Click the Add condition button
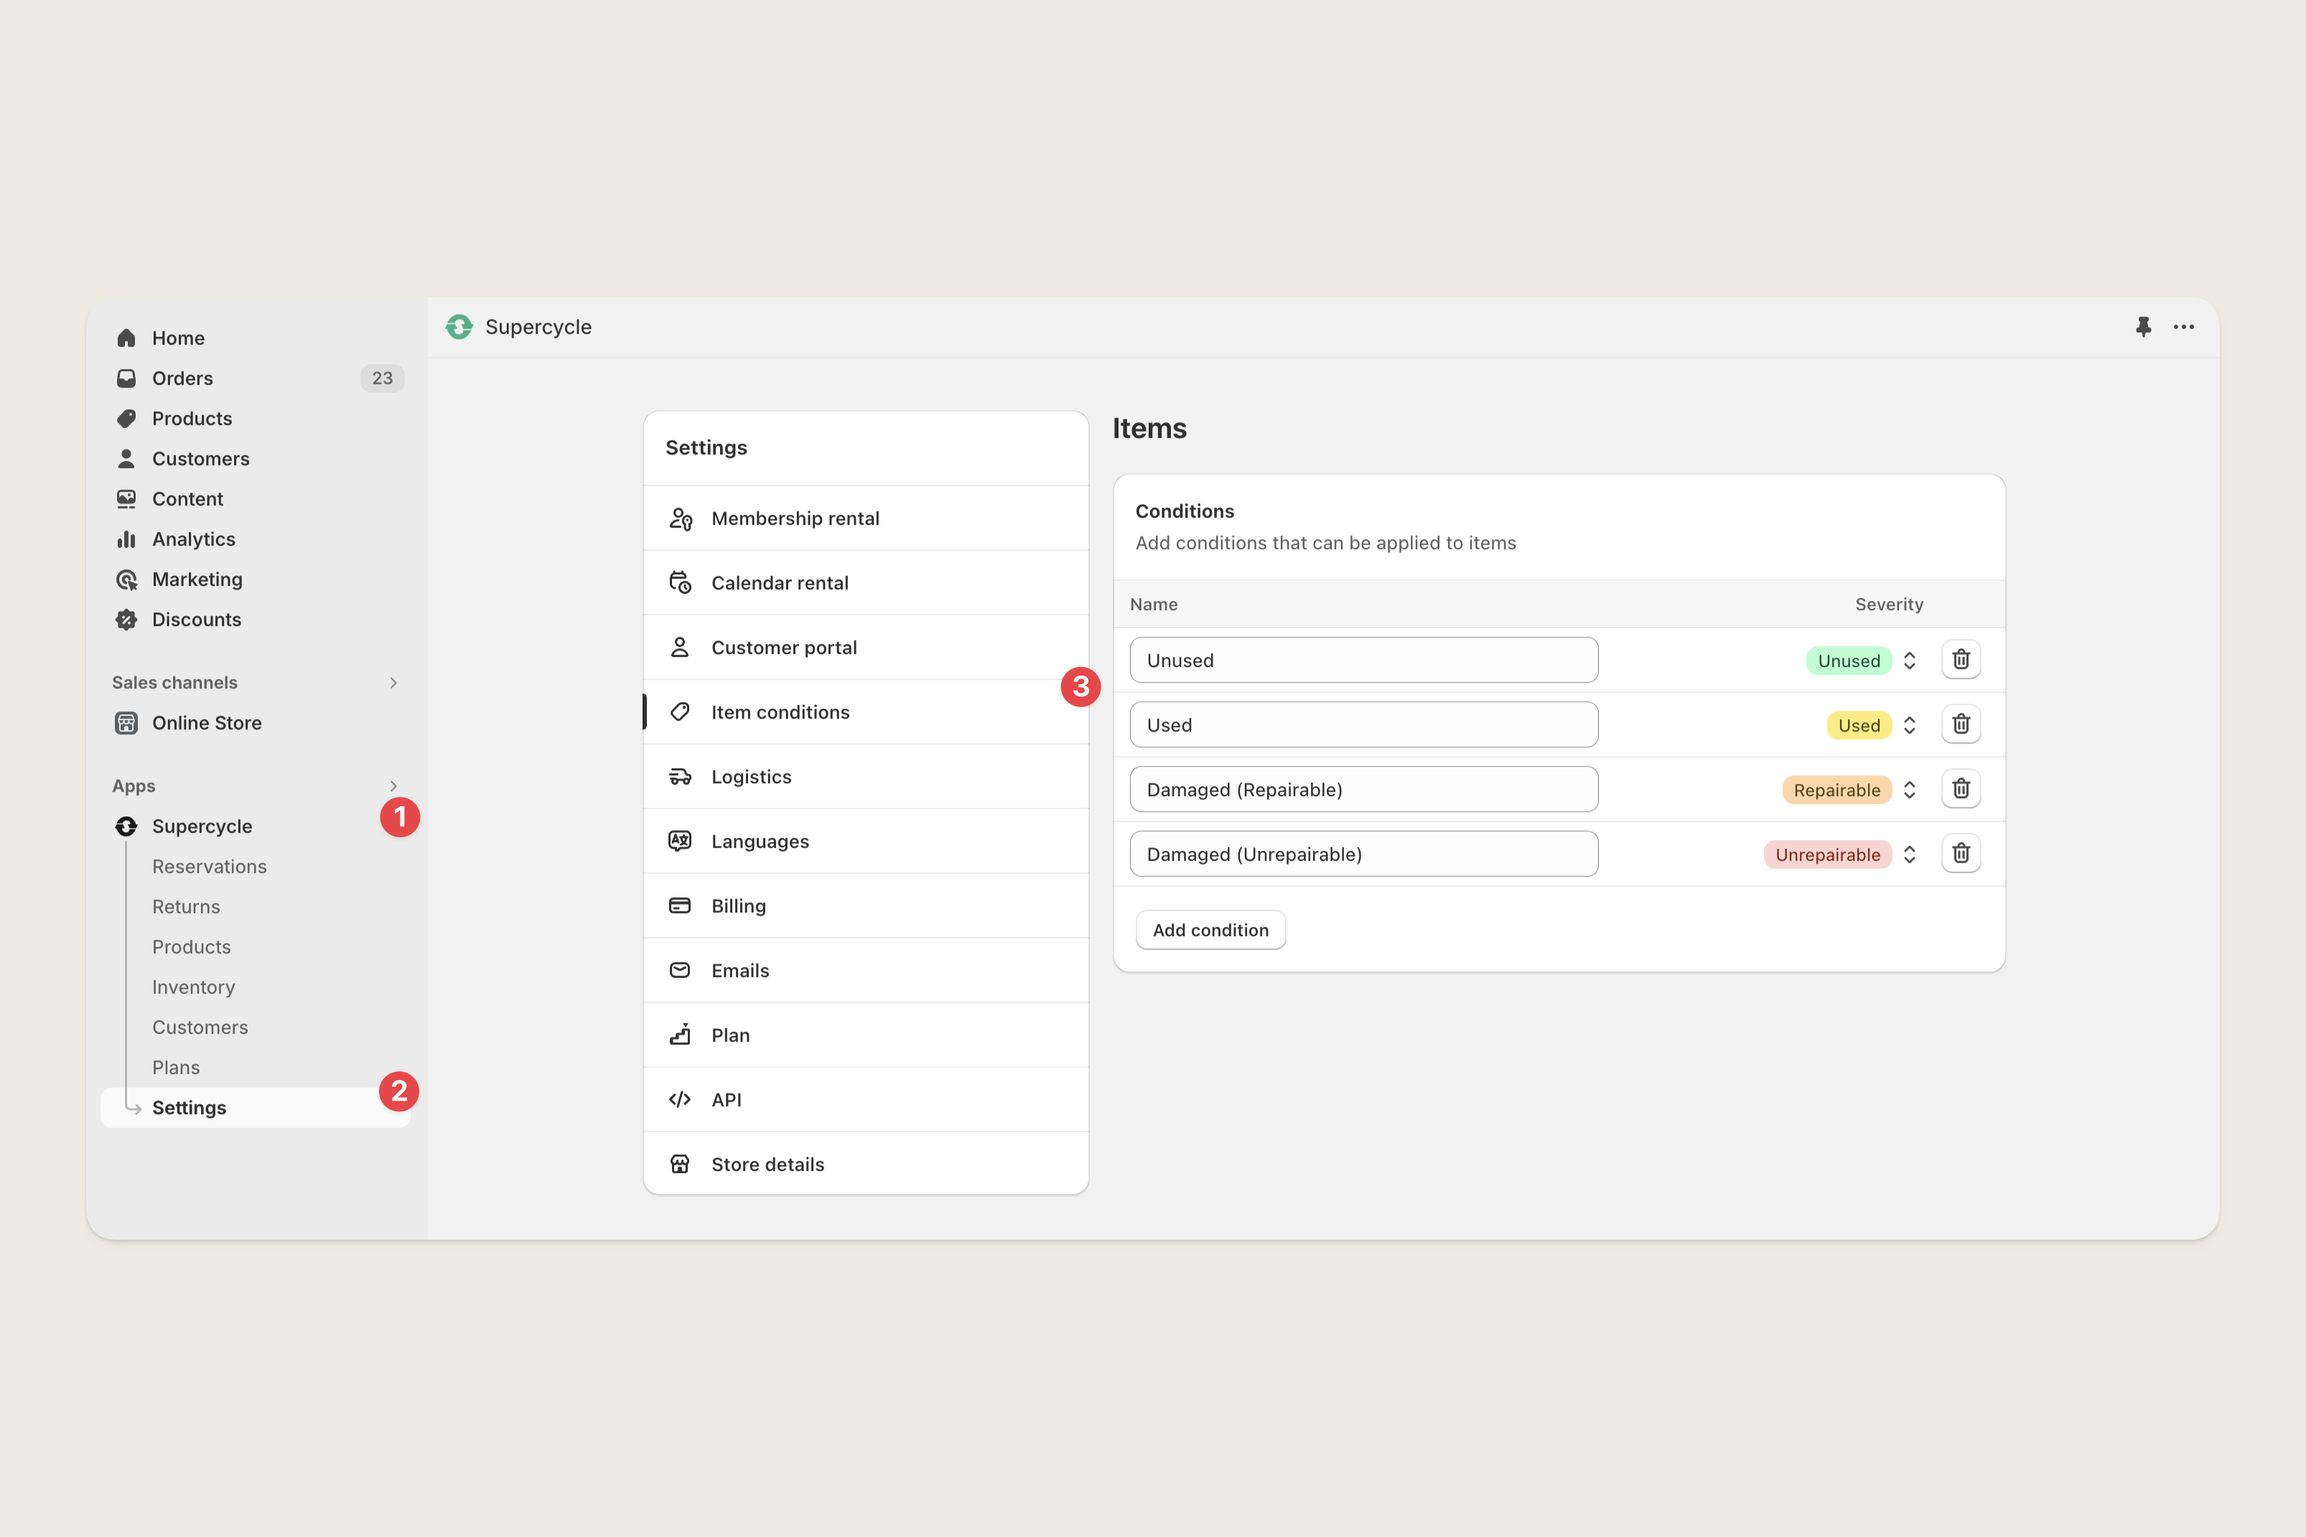 point(1210,930)
